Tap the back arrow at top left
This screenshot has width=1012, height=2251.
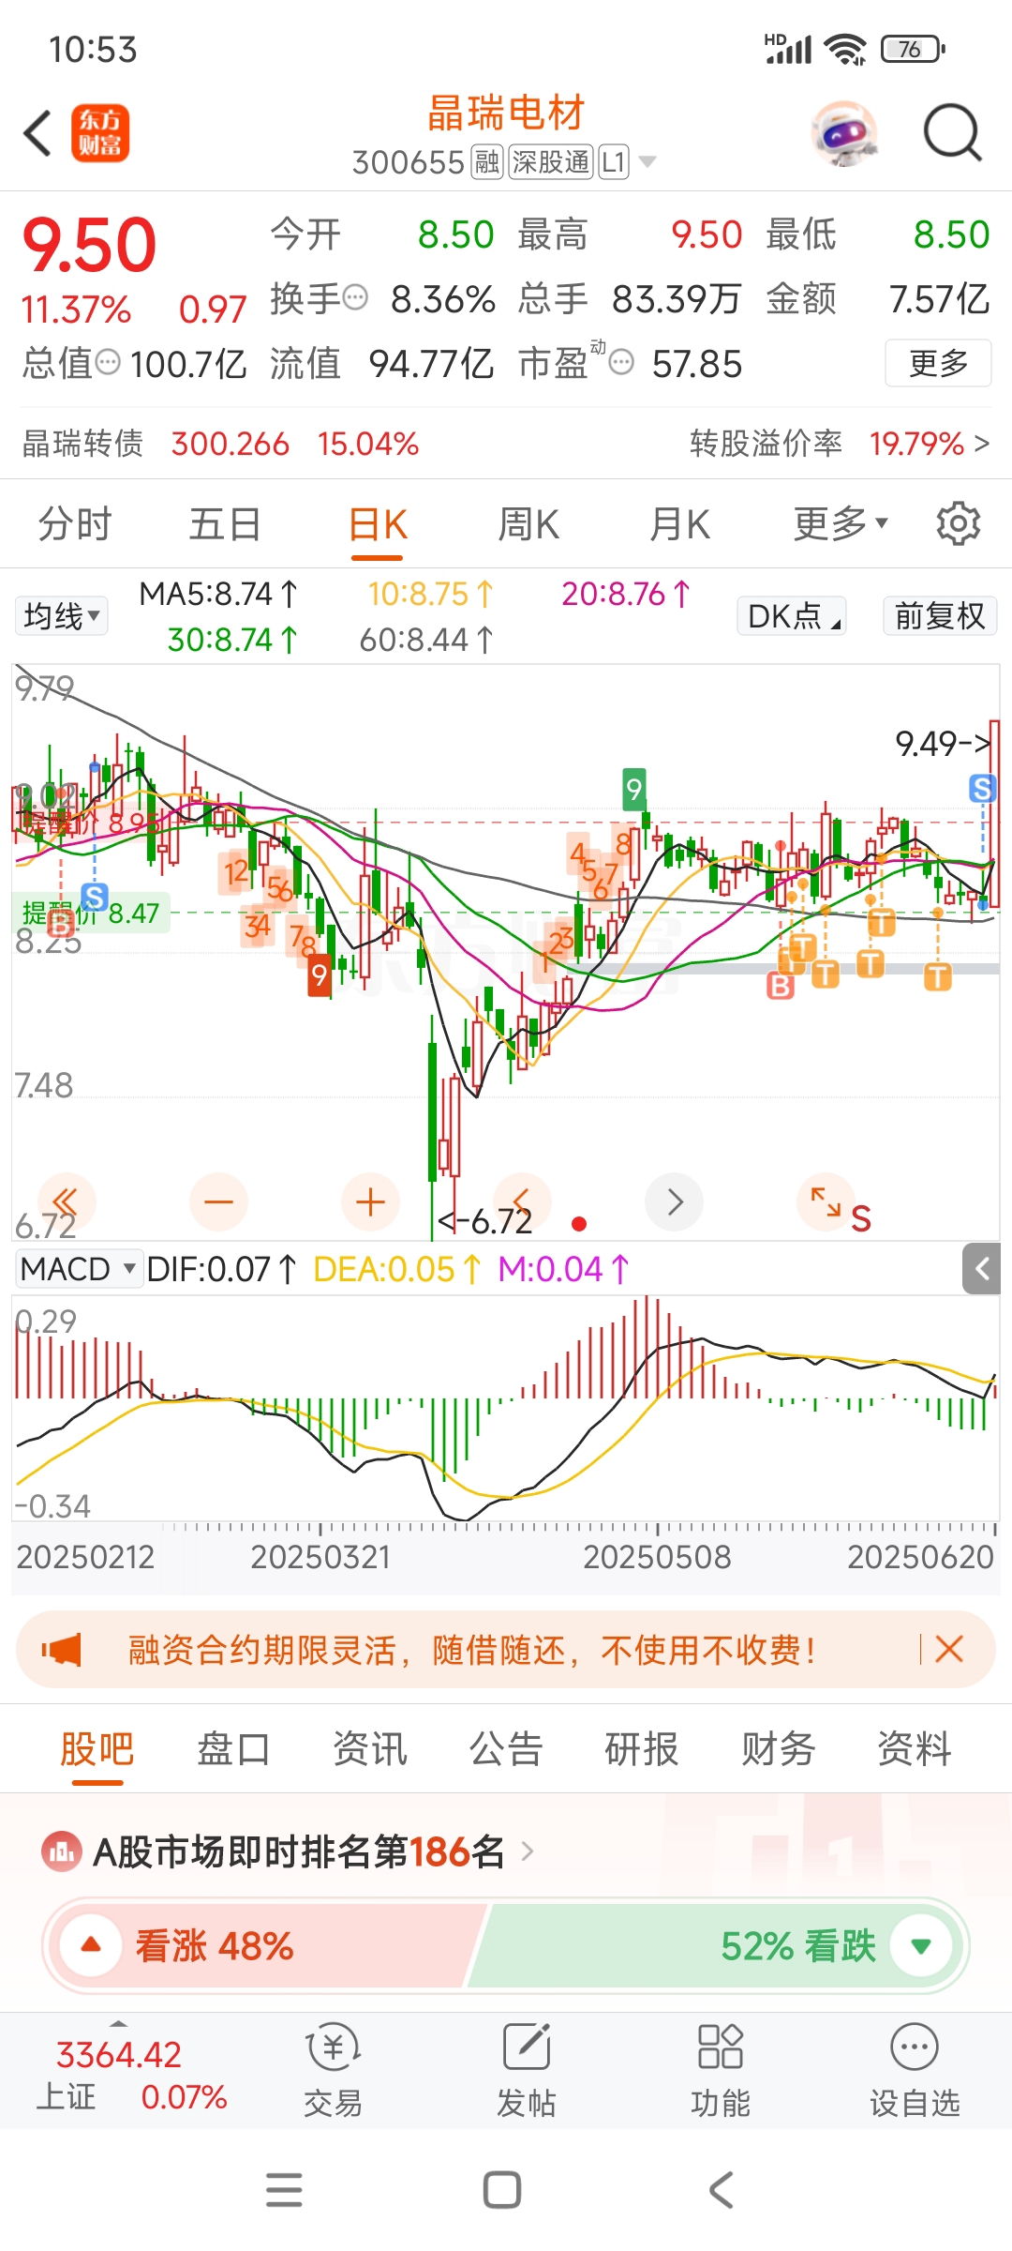[x=37, y=133]
